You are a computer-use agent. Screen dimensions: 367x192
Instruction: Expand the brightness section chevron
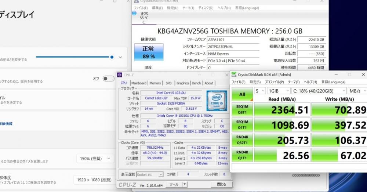tap(120, 57)
